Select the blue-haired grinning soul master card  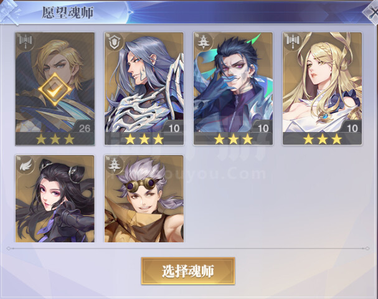pos(233,88)
